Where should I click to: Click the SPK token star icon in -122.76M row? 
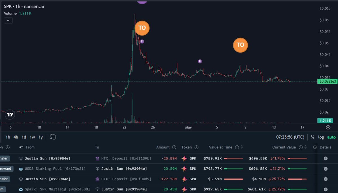tap(184, 179)
